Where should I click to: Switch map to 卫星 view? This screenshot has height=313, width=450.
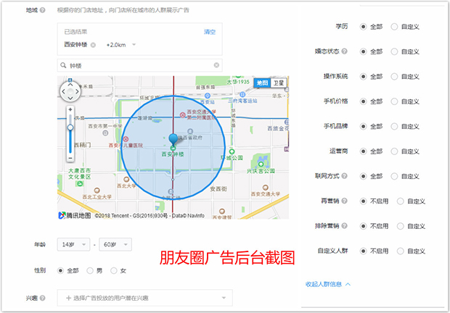tap(279, 83)
